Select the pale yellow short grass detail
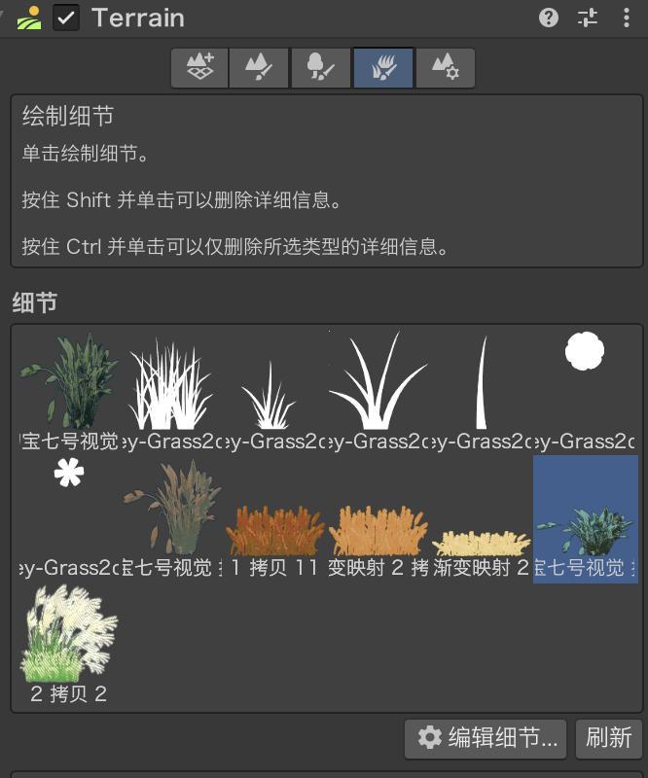 coord(481,519)
